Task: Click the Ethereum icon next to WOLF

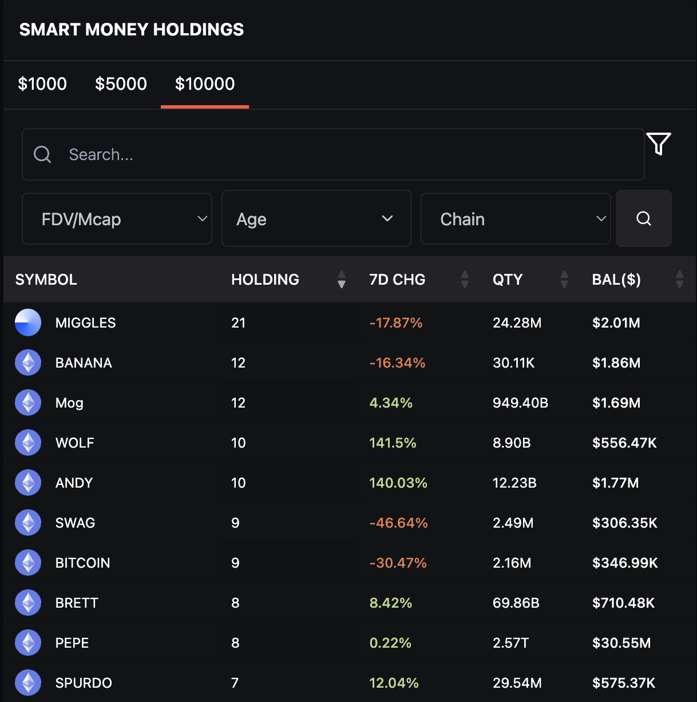Action: 28,442
